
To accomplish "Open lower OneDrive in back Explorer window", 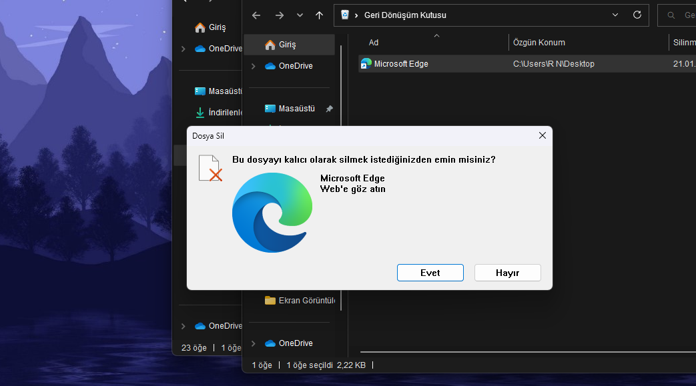I will 218,326.
